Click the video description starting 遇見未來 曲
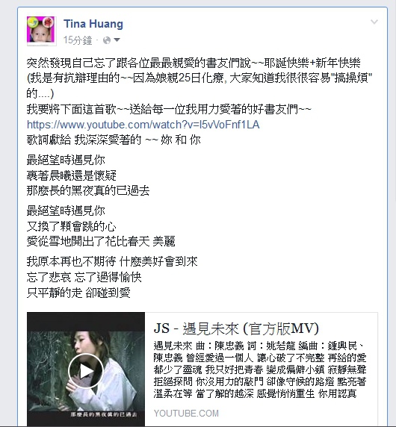Screen dimensions: 396x427 click(x=260, y=370)
